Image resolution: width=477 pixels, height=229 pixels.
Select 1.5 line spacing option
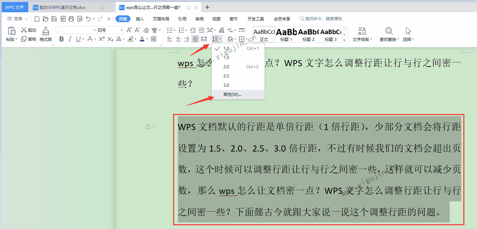pos(238,57)
